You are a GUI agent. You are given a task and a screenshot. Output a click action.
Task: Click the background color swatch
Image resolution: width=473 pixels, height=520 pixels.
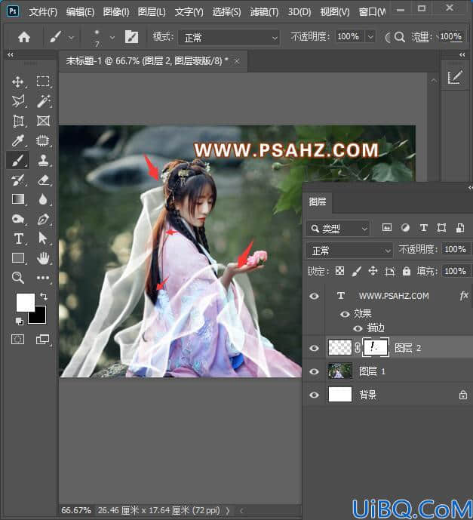coord(39,317)
